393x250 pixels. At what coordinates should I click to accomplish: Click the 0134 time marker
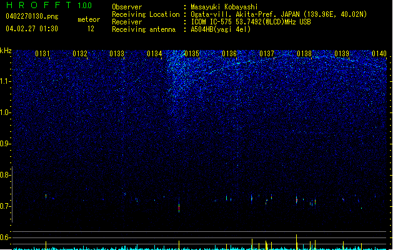click(x=154, y=54)
